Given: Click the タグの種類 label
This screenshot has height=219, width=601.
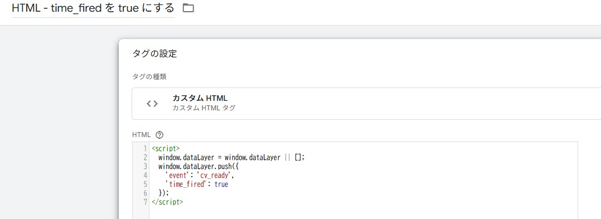Looking at the screenshot, I should click(x=149, y=76).
